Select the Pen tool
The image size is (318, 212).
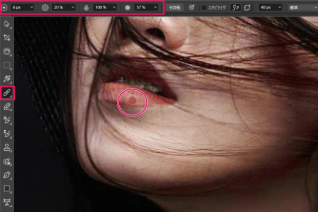coord(7,175)
